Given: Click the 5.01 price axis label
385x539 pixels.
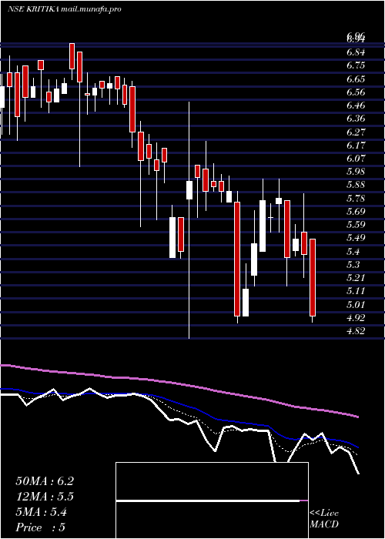Looking at the screenshot, I should 356,305.
